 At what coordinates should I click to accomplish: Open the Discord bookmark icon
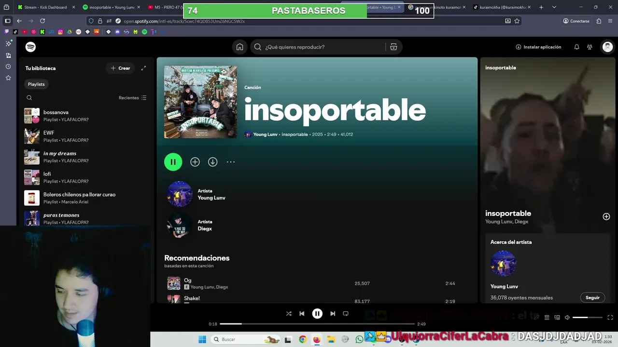tap(117, 32)
